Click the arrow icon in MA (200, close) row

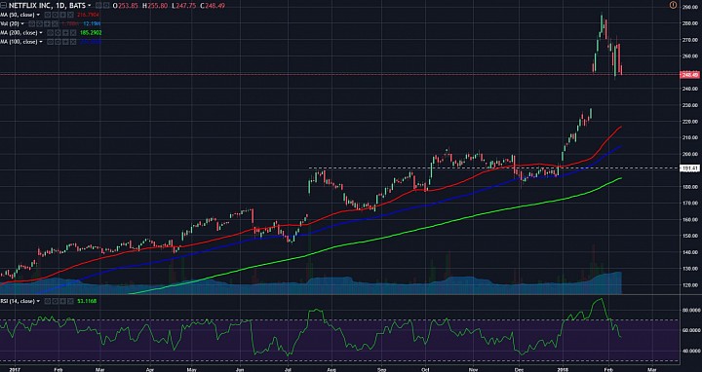[x=65, y=33]
